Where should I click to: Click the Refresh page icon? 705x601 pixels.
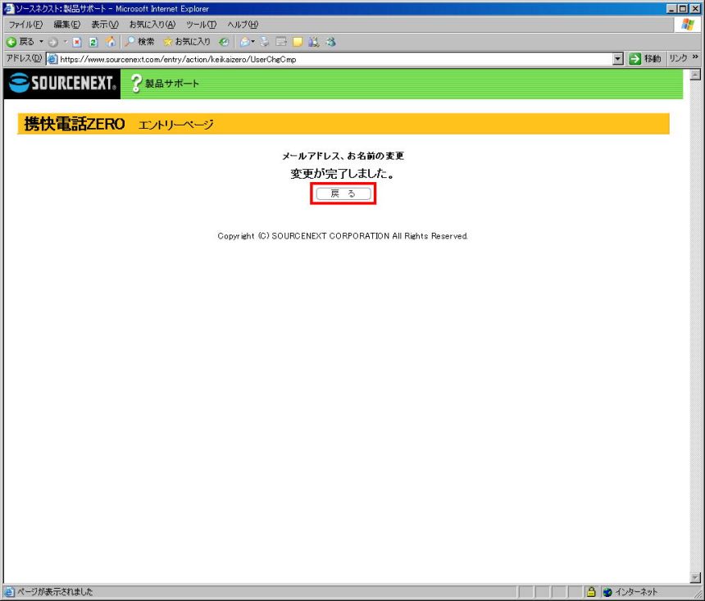coord(93,43)
